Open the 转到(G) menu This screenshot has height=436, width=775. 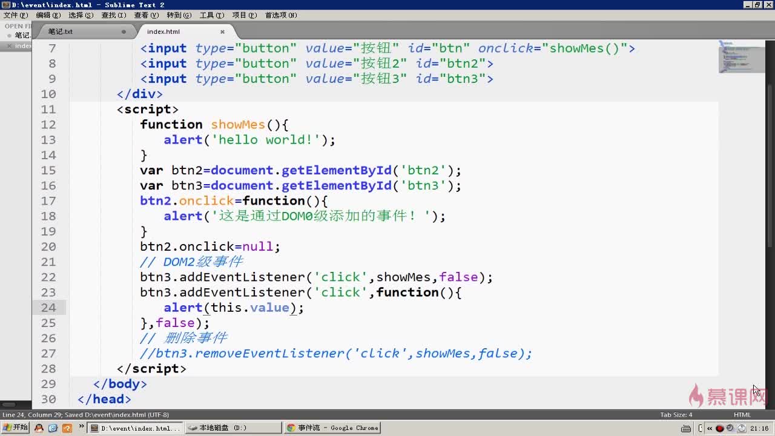pyautogui.click(x=179, y=15)
